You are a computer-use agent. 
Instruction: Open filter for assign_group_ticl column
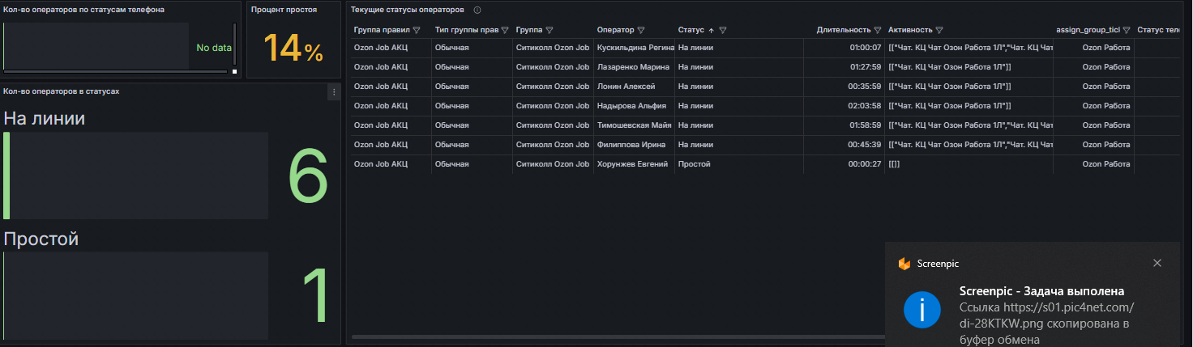point(1127,30)
